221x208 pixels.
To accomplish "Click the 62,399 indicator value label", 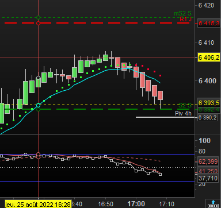I will pos(208,161).
